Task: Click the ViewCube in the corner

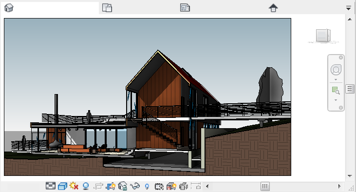Action: (323, 36)
